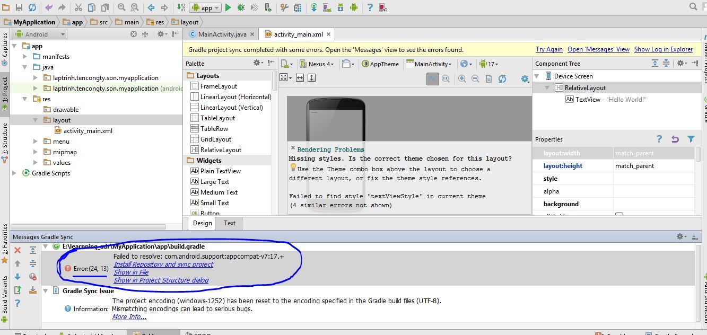The width and height of the screenshot is (707, 335).
Task: Toggle zoom-to-fit button in design toolbar
Action: [x=433, y=78]
